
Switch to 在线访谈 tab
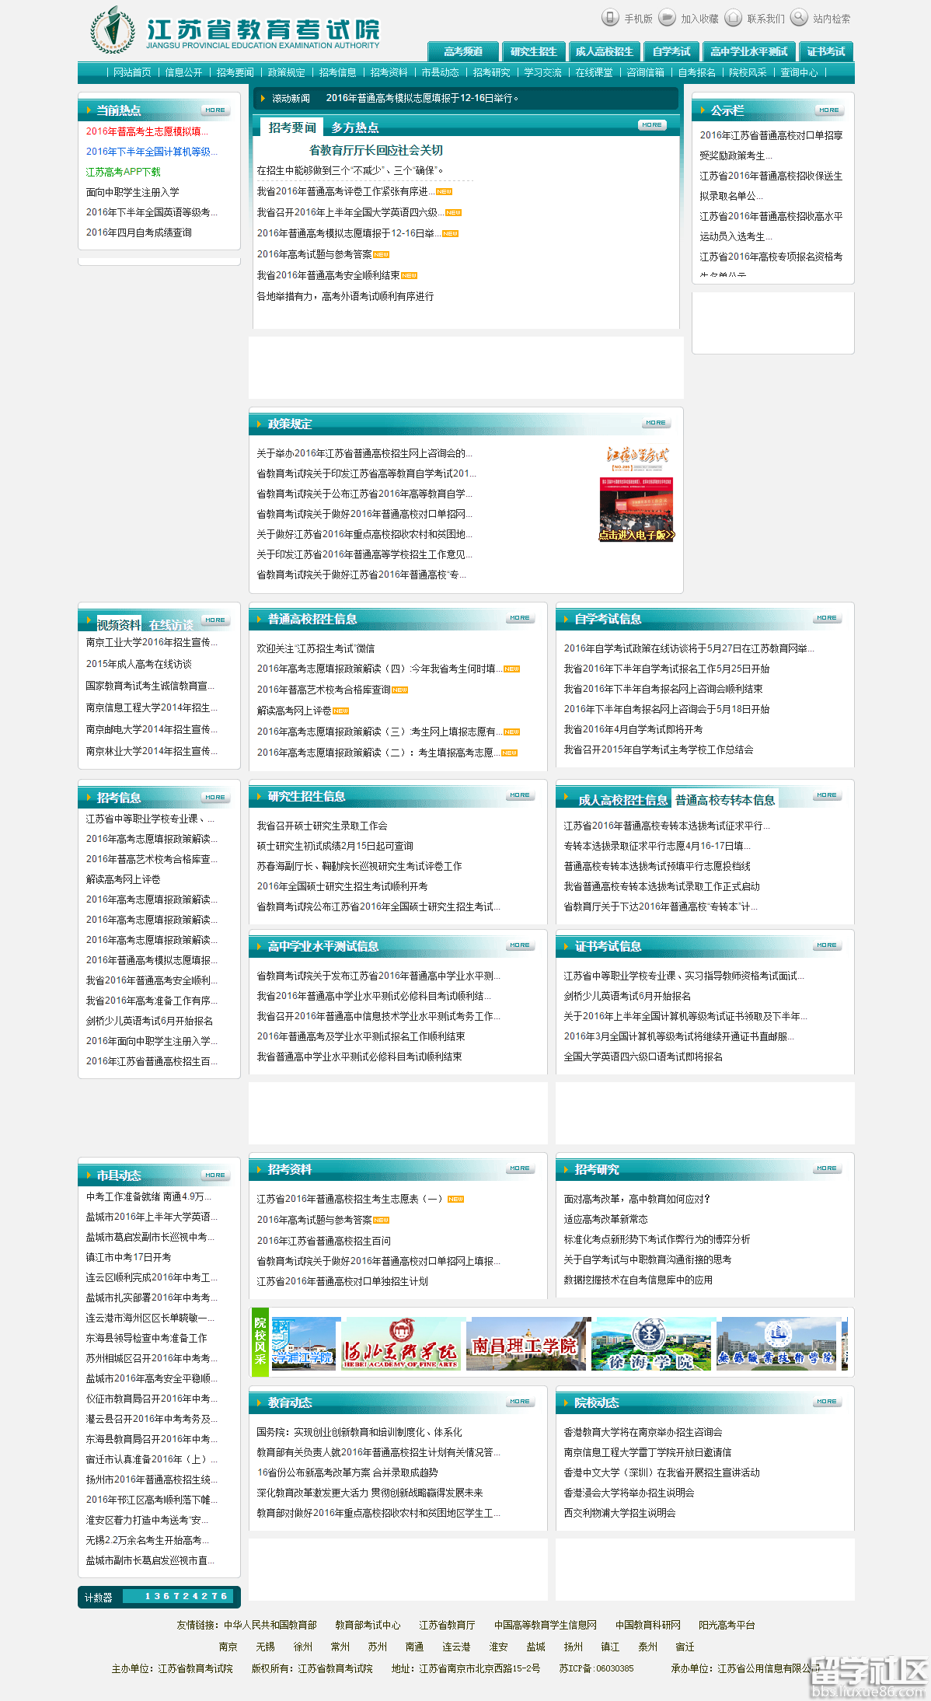(x=171, y=625)
